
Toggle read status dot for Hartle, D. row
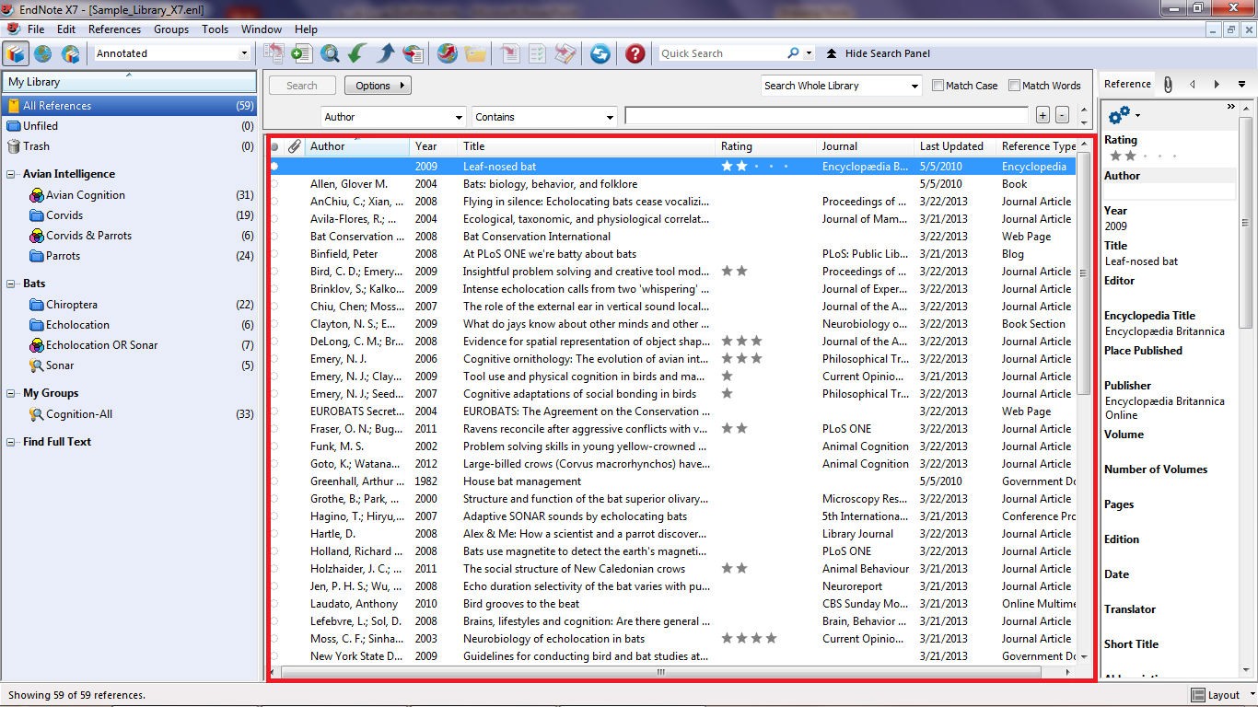point(274,534)
